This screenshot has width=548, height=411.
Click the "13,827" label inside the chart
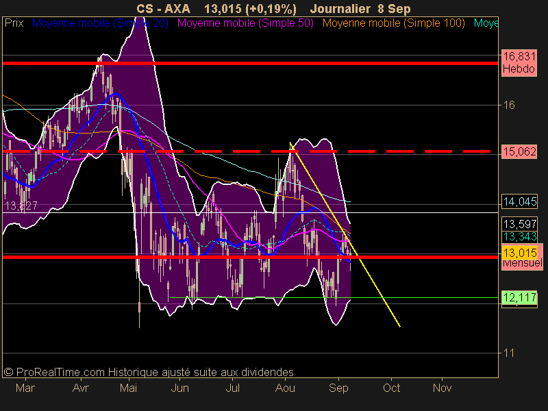point(21,206)
